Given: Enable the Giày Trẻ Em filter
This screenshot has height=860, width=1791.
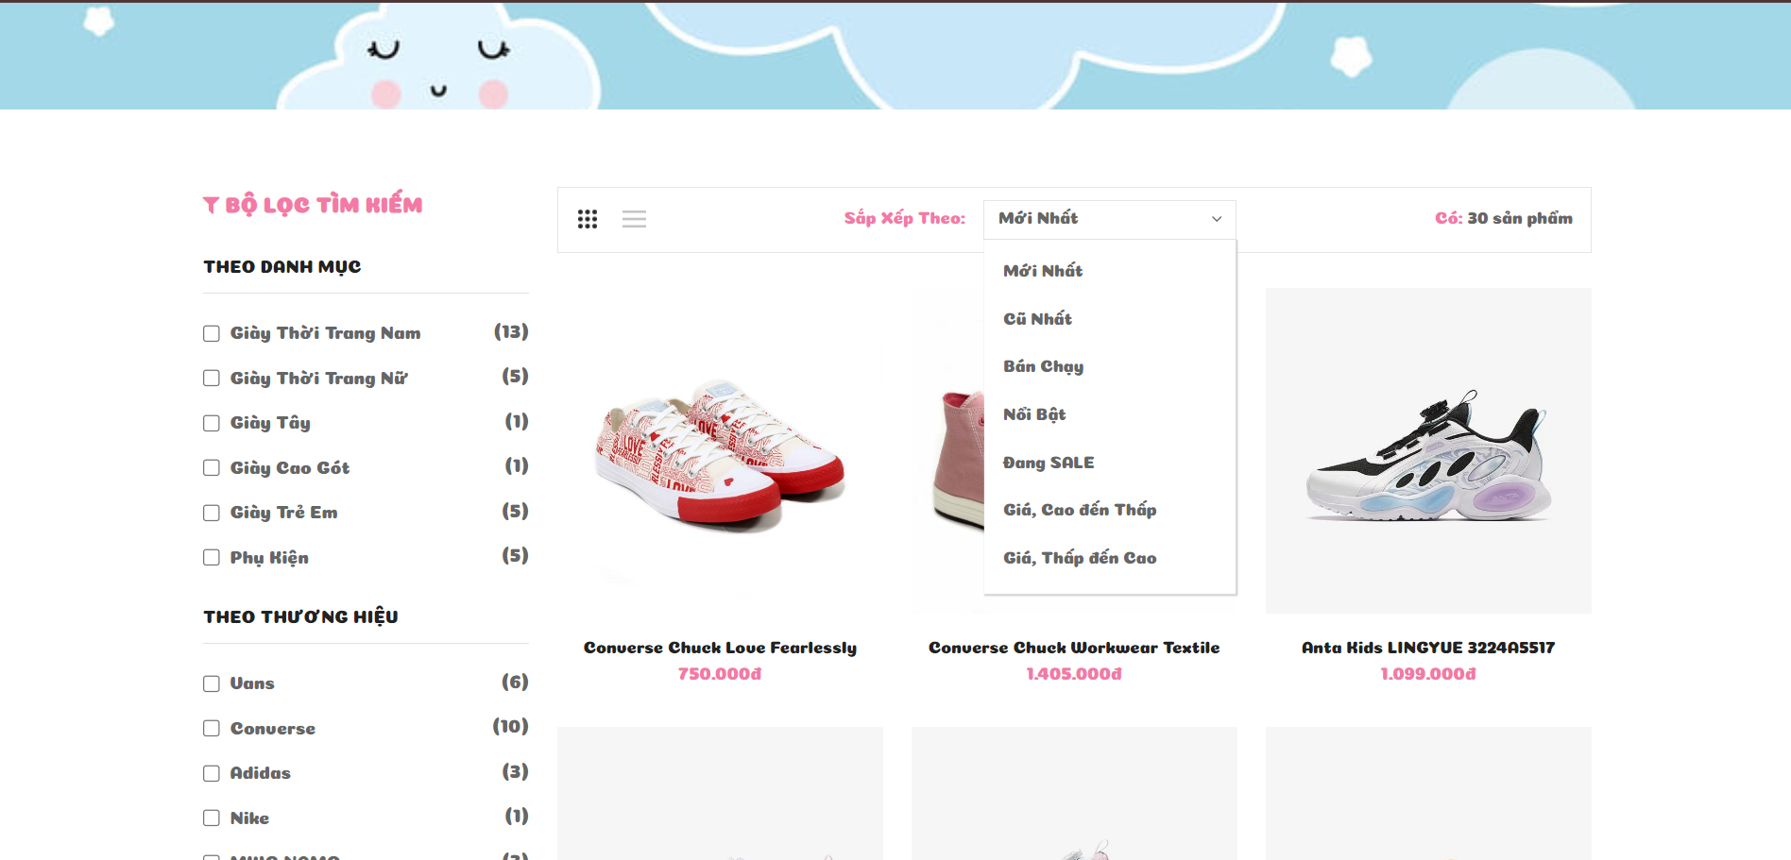Looking at the screenshot, I should pyautogui.click(x=212, y=513).
